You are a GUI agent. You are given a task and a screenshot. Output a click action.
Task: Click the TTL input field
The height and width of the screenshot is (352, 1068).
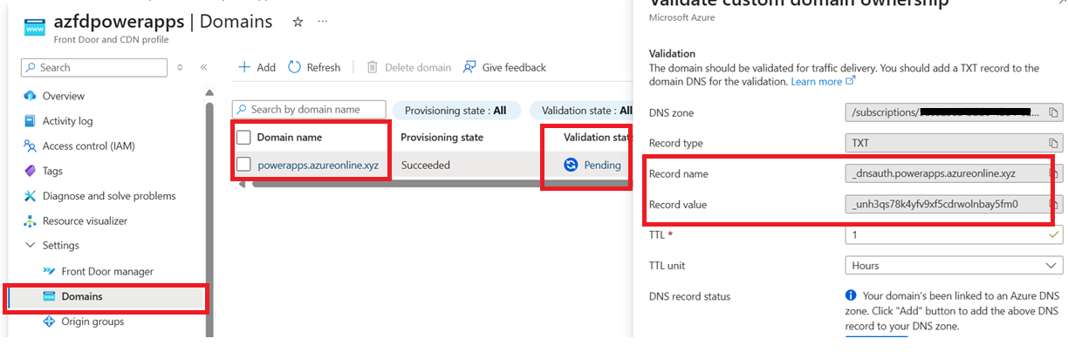pyautogui.click(x=954, y=235)
